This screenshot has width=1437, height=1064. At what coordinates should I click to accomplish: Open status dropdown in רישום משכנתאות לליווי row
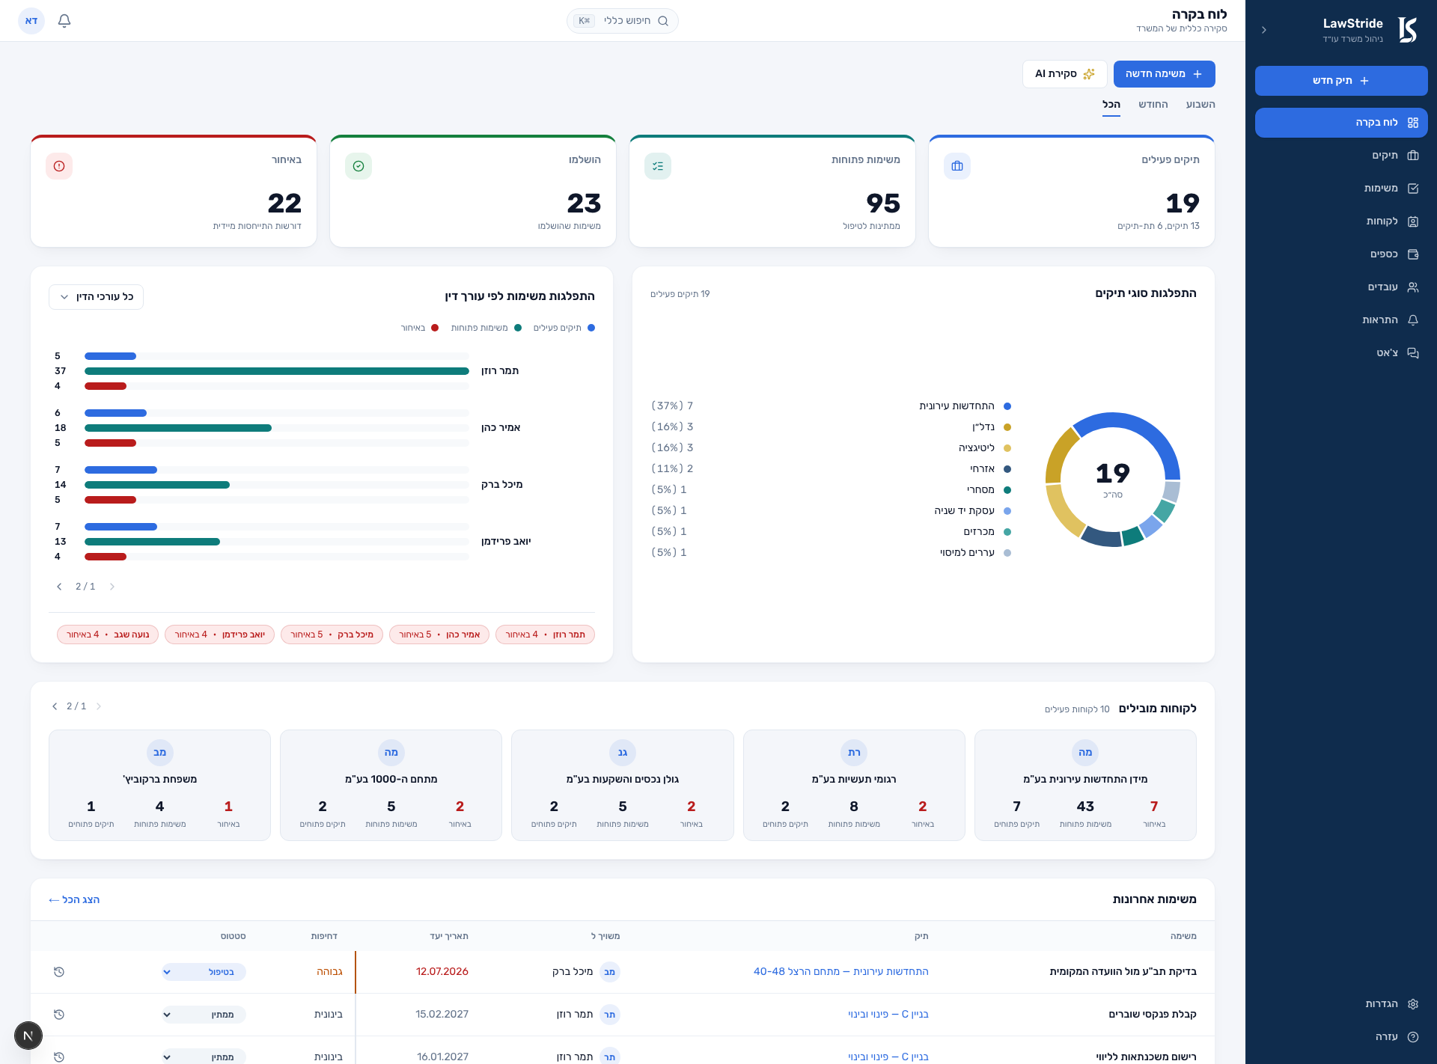(204, 1057)
